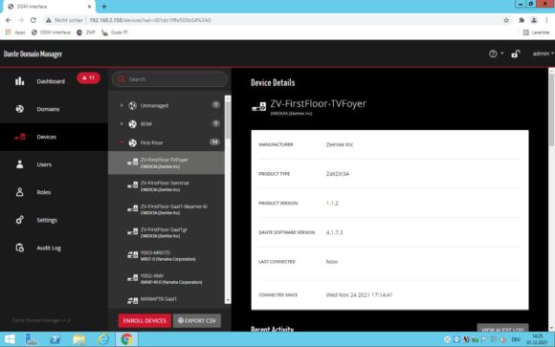Open the Windows Start menu
The image size is (555, 347).
(10, 339)
